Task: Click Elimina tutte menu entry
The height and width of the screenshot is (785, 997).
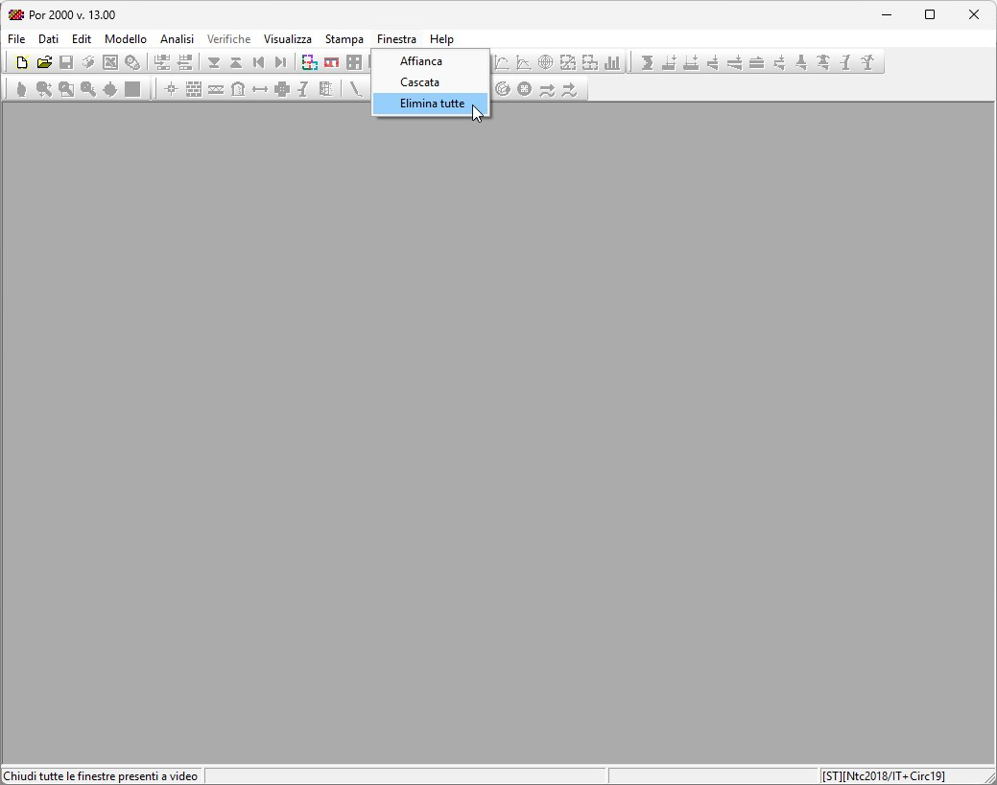Action: pyautogui.click(x=432, y=104)
